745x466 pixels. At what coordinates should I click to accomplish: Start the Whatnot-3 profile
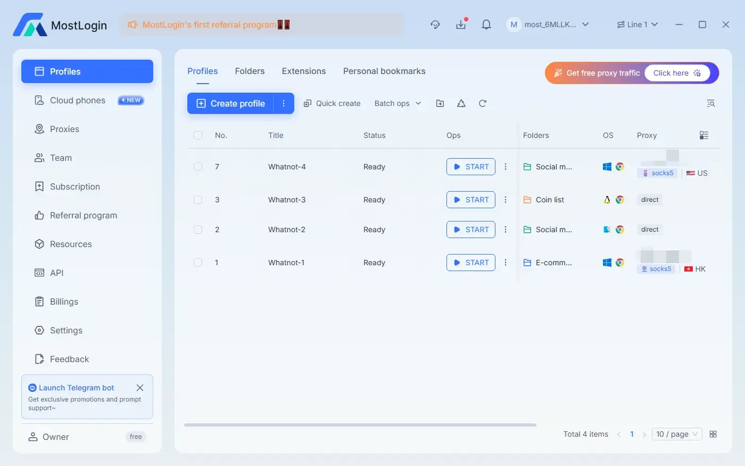[x=470, y=200]
